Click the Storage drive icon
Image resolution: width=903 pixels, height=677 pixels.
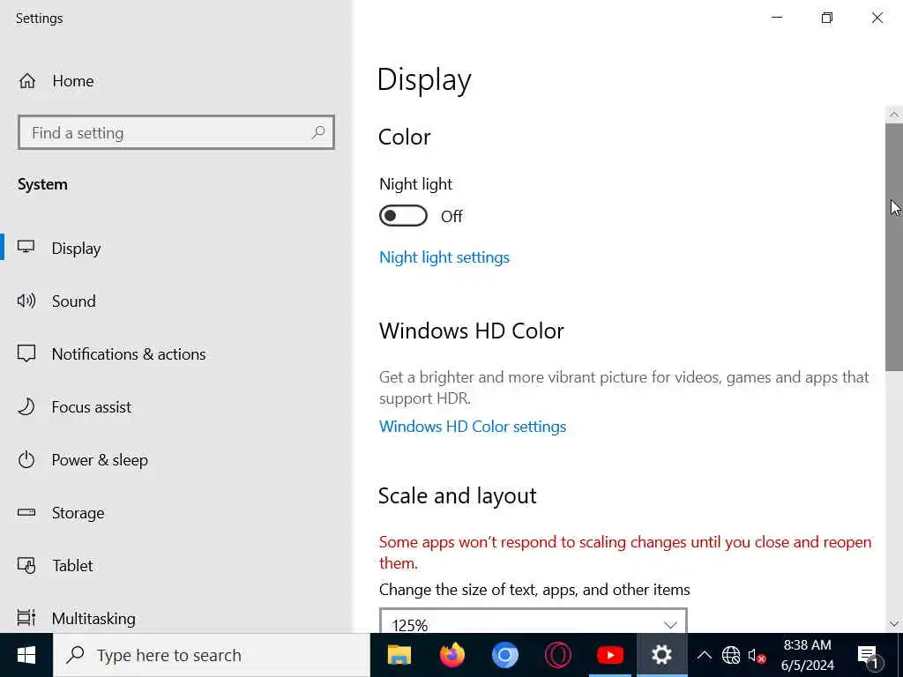tap(26, 512)
